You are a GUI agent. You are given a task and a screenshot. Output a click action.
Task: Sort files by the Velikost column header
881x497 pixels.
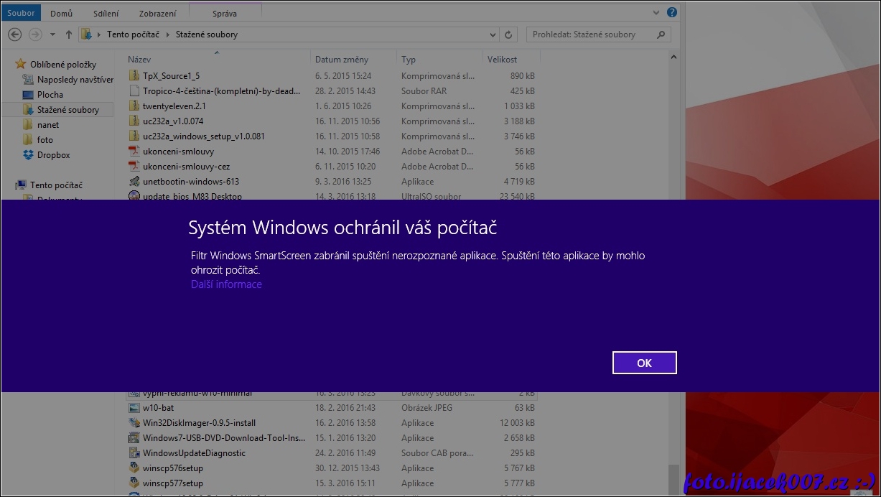pos(502,60)
